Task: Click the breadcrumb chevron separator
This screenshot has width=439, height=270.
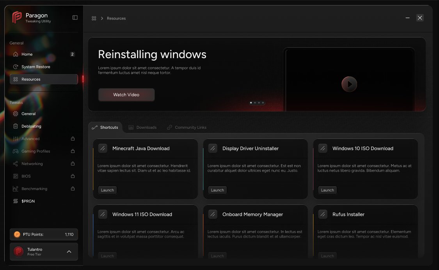Action: (102, 18)
